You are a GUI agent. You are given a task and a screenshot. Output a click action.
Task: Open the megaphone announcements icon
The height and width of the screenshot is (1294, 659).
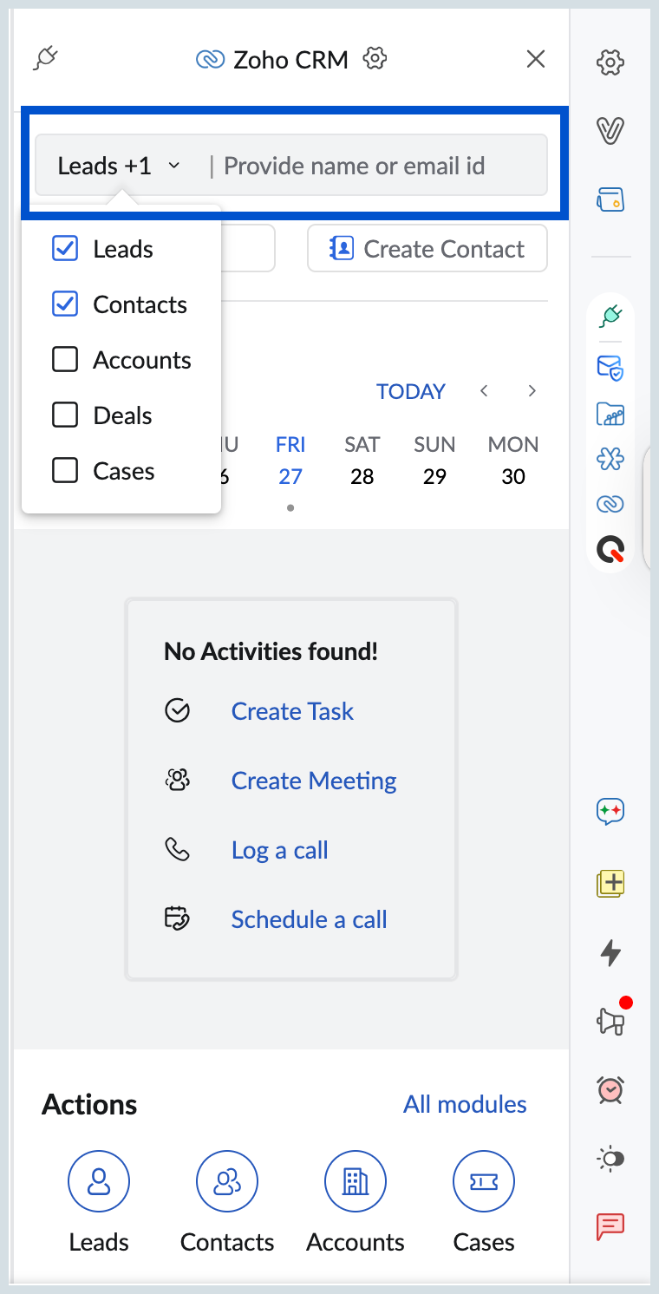pyautogui.click(x=611, y=1021)
